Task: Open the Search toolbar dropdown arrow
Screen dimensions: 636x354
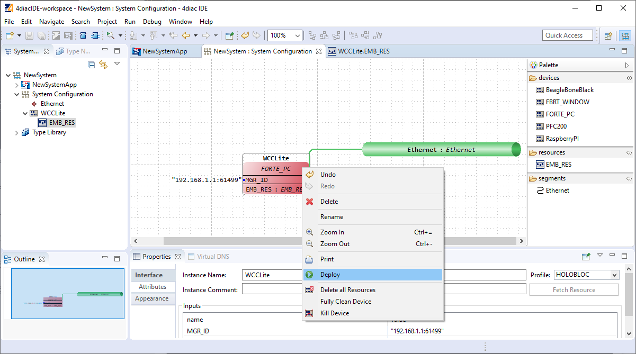Action: click(120, 35)
